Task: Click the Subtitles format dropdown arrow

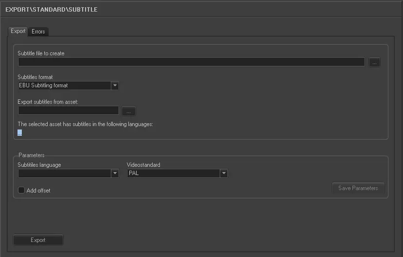Action: (115, 86)
